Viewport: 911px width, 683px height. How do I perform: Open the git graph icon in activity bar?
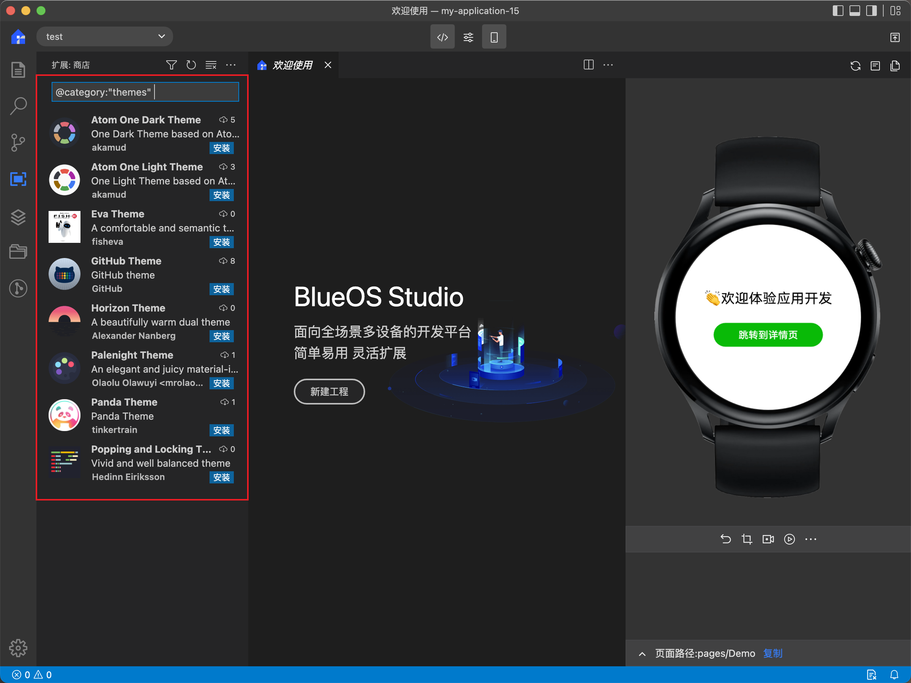tap(18, 288)
